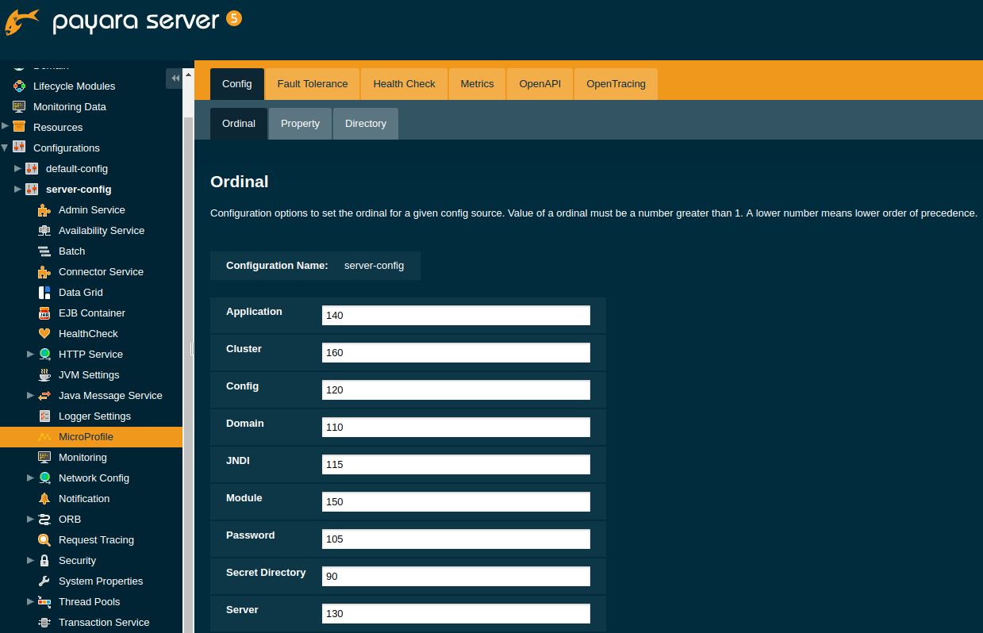The height and width of the screenshot is (633, 983).
Task: Click the Domain ordinal input field
Action: pyautogui.click(x=456, y=427)
